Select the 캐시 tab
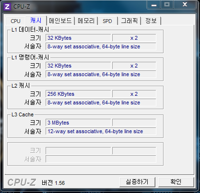 click(36, 21)
